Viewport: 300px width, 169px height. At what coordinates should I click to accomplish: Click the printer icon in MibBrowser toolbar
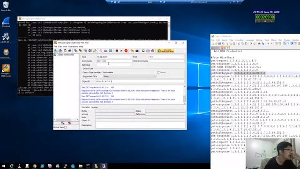pos(148,51)
